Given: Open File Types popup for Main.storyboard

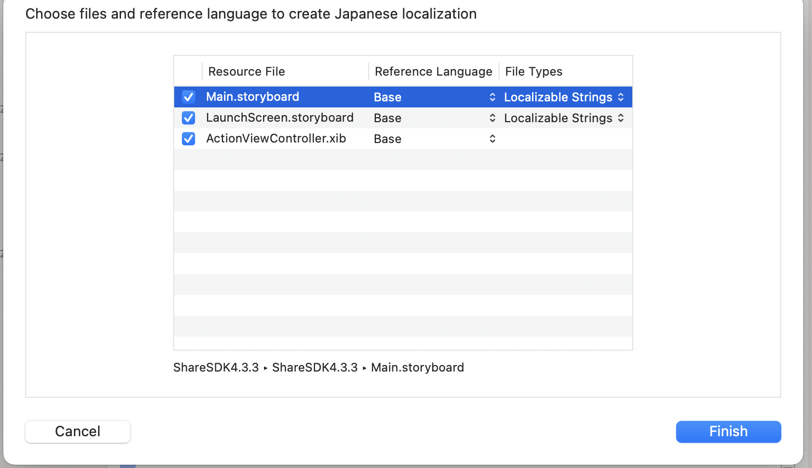Looking at the screenshot, I should tap(564, 97).
